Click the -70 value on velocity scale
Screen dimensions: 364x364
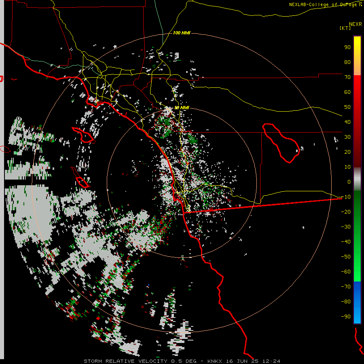coord(346,287)
